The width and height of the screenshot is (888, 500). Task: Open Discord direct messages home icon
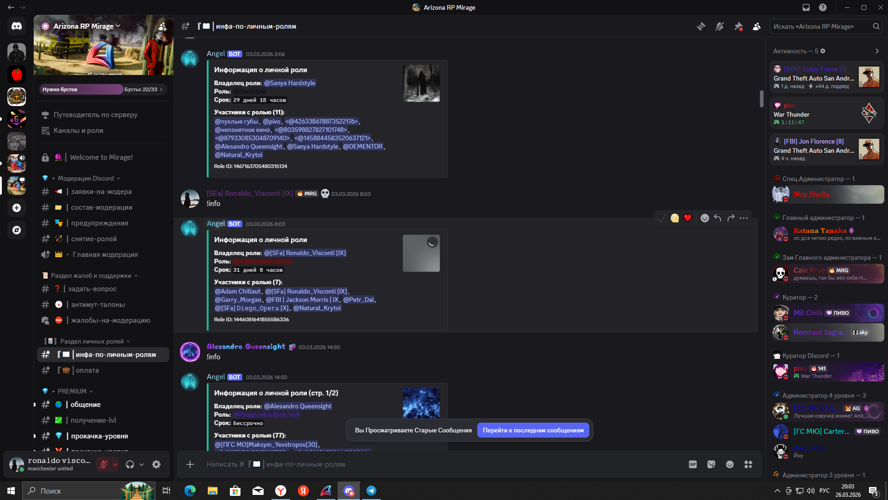[x=17, y=26]
